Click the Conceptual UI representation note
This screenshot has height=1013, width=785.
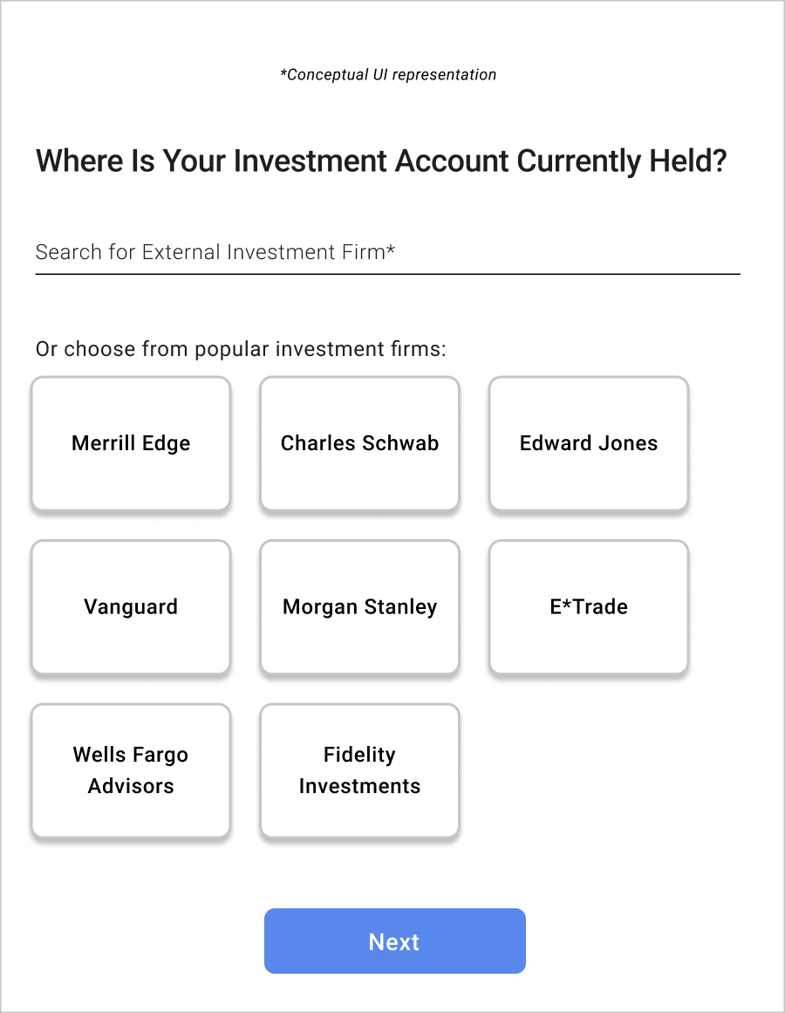point(388,75)
